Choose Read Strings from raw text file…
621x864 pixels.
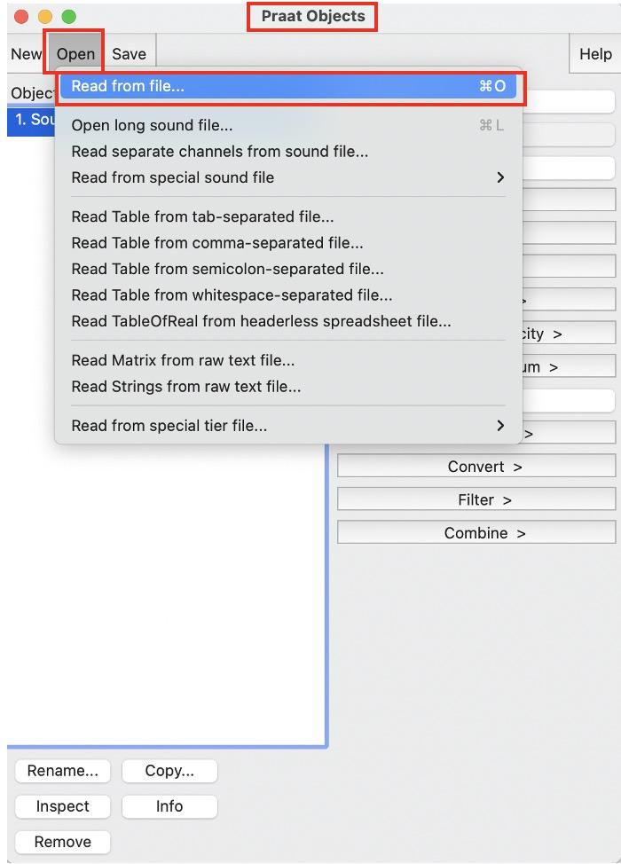point(185,386)
